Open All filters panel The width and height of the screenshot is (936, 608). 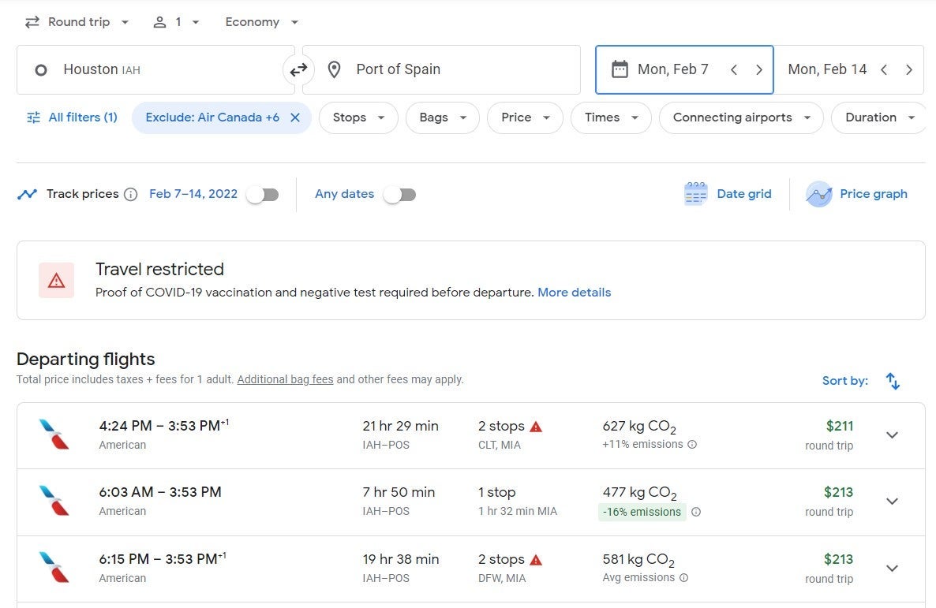click(72, 117)
